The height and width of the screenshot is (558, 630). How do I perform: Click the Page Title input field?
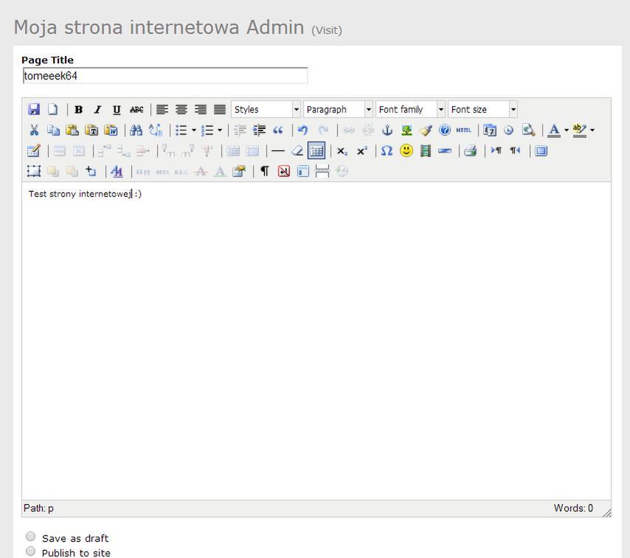165,76
